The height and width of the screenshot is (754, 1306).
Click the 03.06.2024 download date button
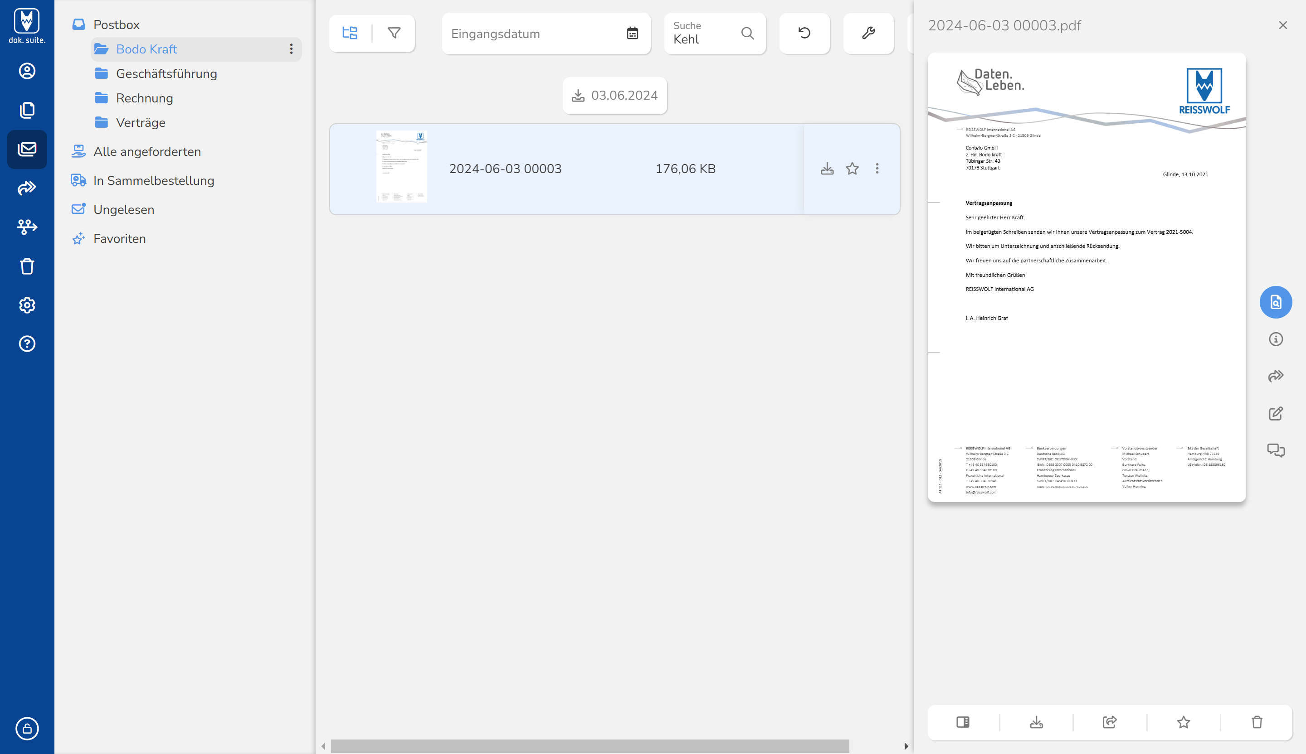[x=614, y=96]
